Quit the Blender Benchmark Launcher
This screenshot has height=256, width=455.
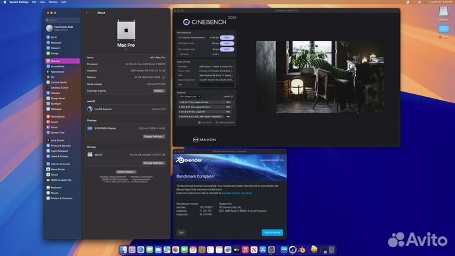181,233
